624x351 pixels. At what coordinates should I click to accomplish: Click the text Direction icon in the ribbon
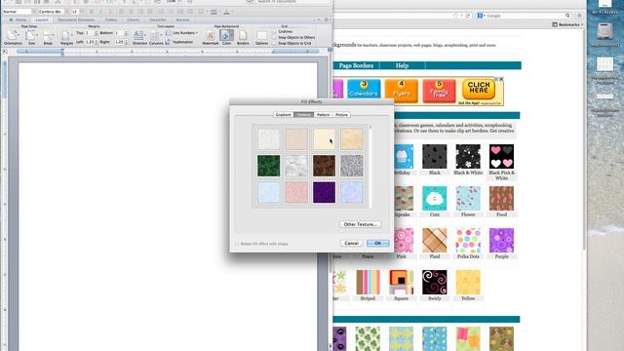(x=138, y=35)
